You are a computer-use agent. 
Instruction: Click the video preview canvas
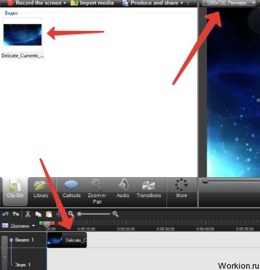[234, 92]
